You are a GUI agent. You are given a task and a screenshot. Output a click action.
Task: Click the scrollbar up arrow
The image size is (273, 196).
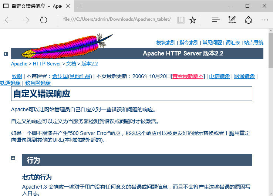click(x=271, y=31)
